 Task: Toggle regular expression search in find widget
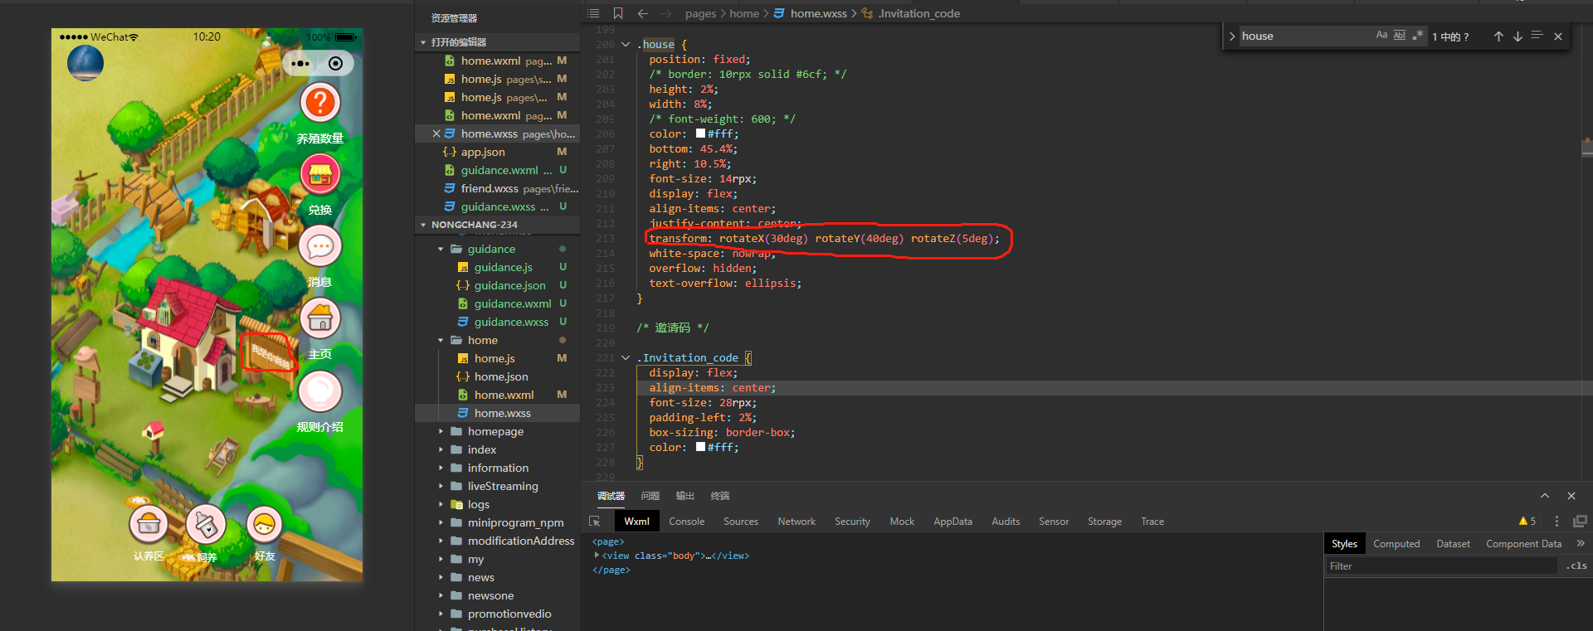click(x=1418, y=36)
